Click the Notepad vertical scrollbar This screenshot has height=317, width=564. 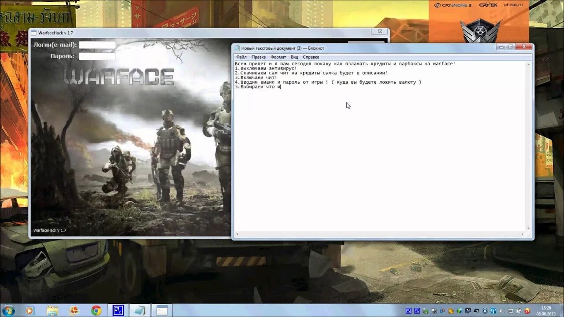pyautogui.click(x=528, y=145)
